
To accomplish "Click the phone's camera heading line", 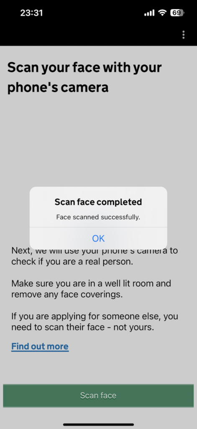I will (58, 88).
